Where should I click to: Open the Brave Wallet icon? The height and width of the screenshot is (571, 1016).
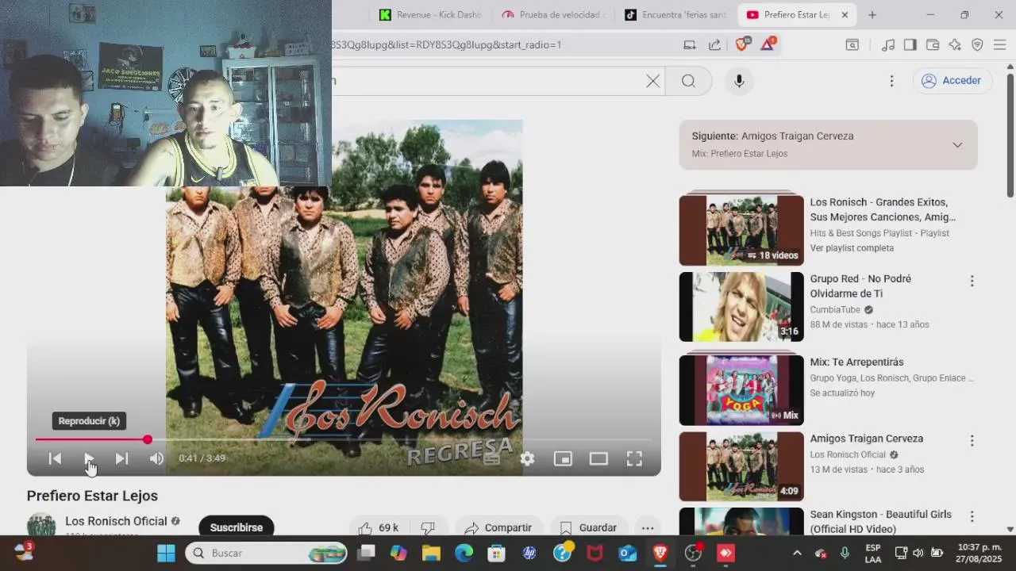[x=933, y=45]
